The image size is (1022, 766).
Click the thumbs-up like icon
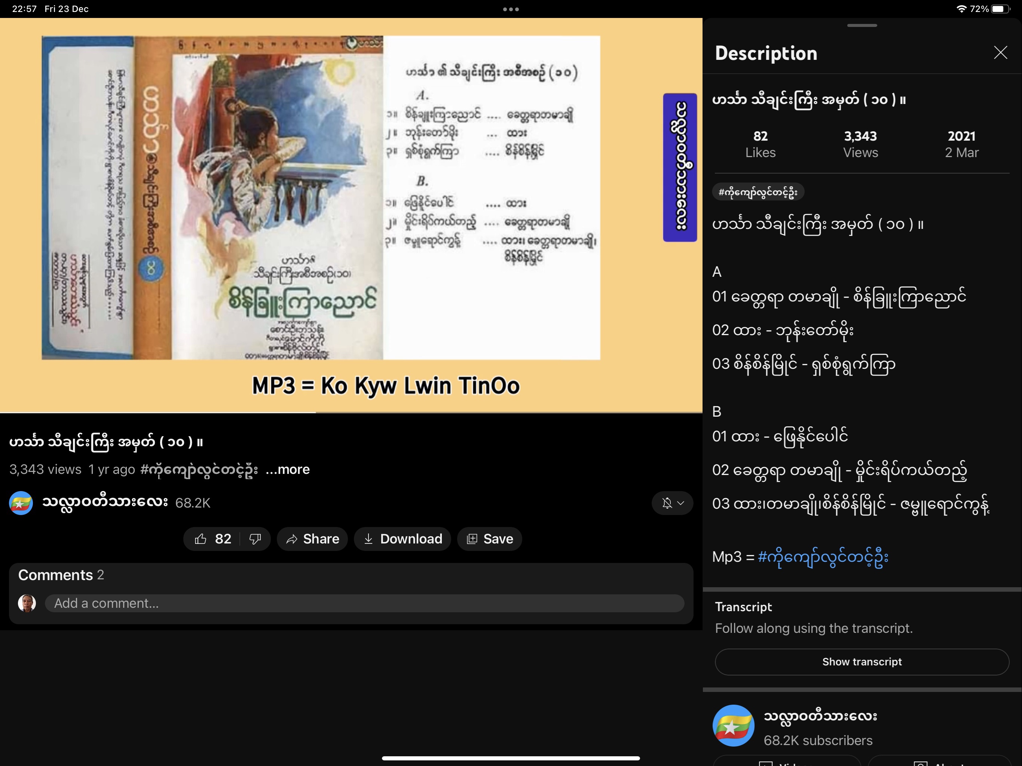201,539
